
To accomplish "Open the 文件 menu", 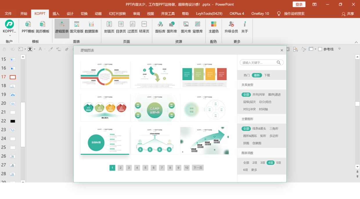I will pos(8,14).
